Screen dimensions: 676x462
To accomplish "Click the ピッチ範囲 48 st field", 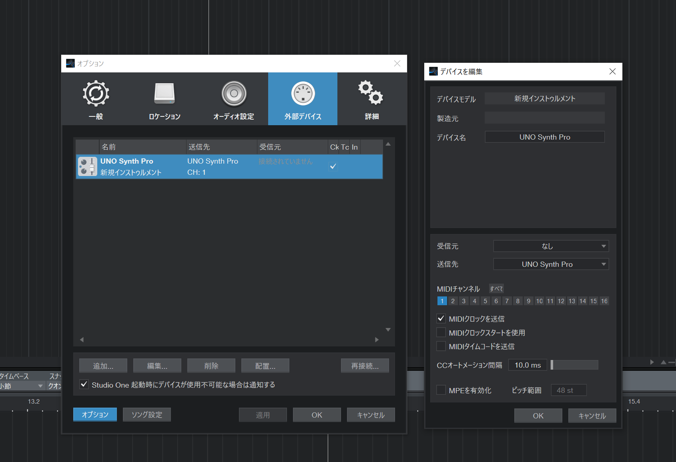I will click(568, 390).
